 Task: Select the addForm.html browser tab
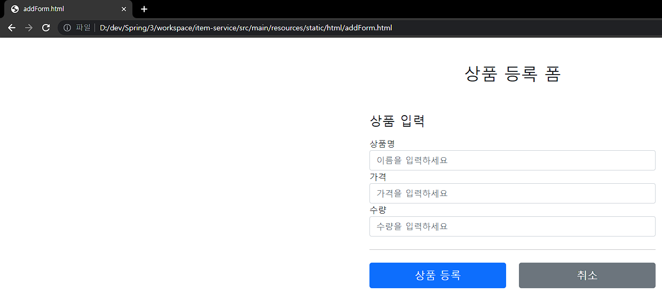pyautogui.click(x=68, y=9)
